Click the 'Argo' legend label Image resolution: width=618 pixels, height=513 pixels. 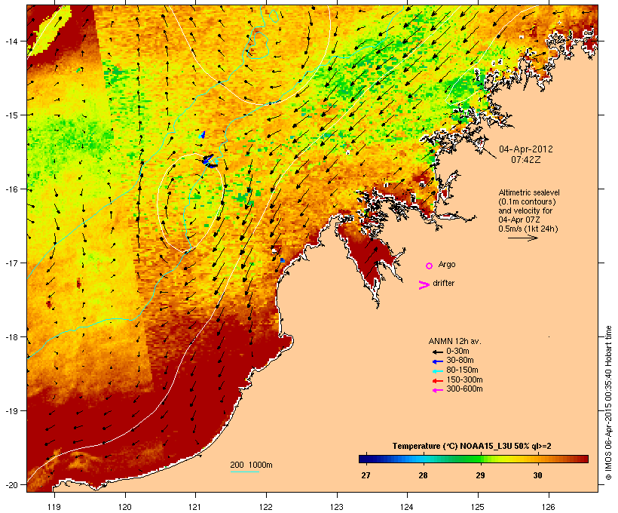pyautogui.click(x=447, y=264)
